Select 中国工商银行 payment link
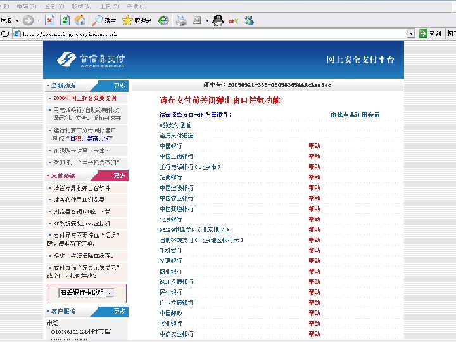This screenshot has width=456, height=342. [177, 156]
